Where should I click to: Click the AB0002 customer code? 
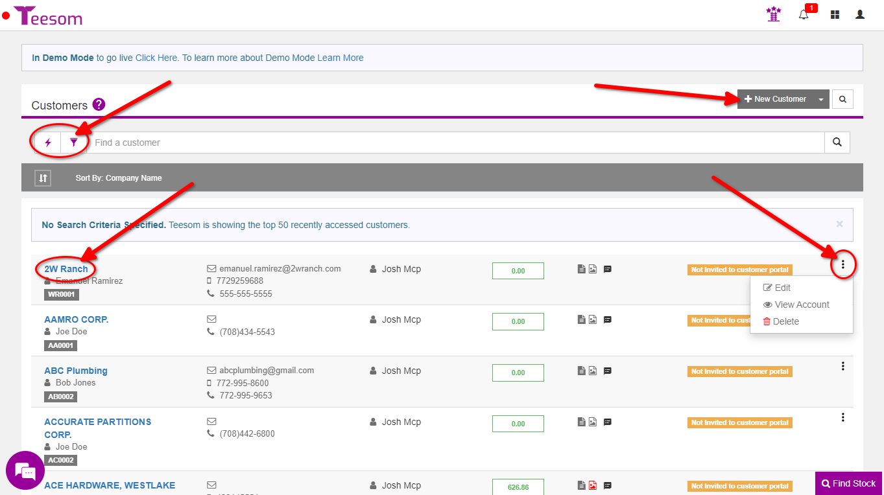click(x=62, y=397)
